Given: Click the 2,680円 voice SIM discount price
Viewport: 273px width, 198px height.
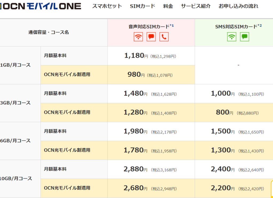Looking at the screenshot, I should click(150, 188).
